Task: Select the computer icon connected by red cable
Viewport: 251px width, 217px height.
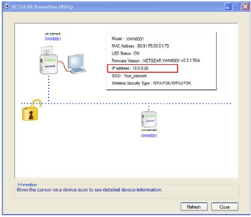Action: pyautogui.click(x=77, y=64)
